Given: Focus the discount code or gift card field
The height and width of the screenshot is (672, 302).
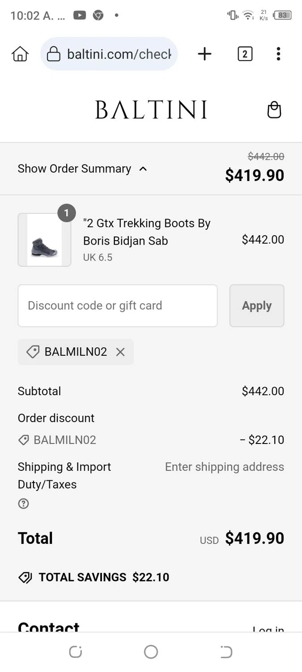Looking at the screenshot, I should (x=118, y=306).
